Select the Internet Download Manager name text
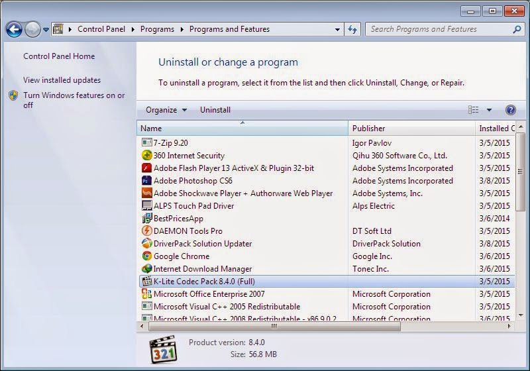This screenshot has height=371, width=530. pyautogui.click(x=203, y=268)
